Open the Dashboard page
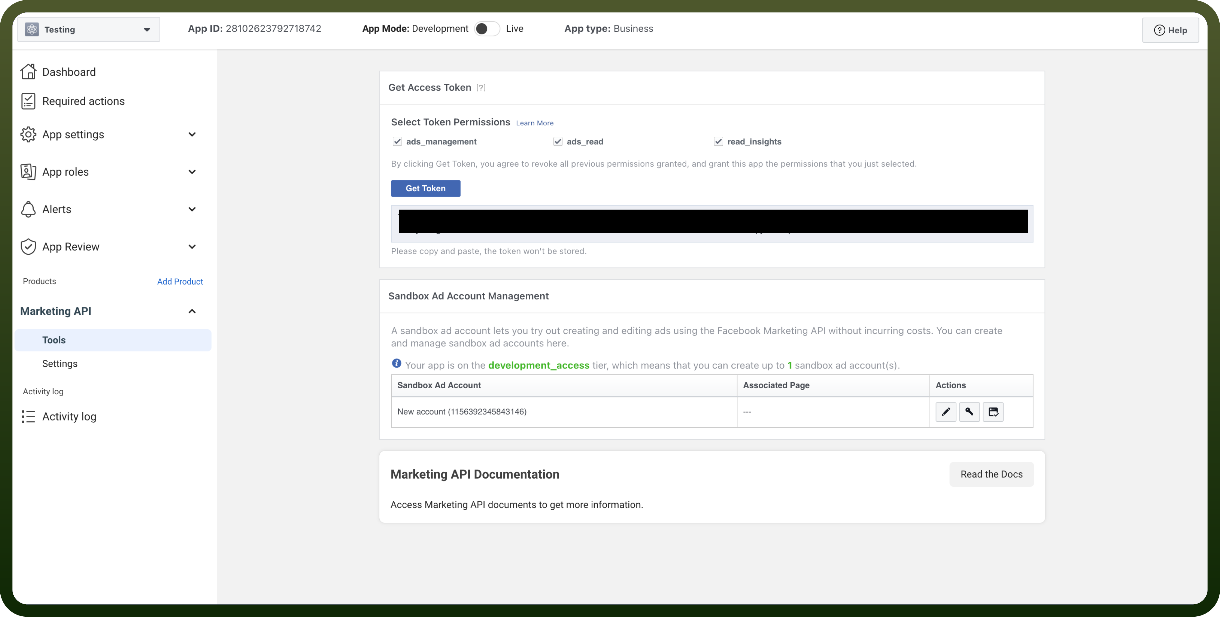The width and height of the screenshot is (1220, 617). (x=69, y=72)
